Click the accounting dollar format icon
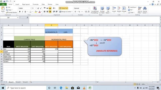This screenshot has height=90, width=161. [75, 12]
